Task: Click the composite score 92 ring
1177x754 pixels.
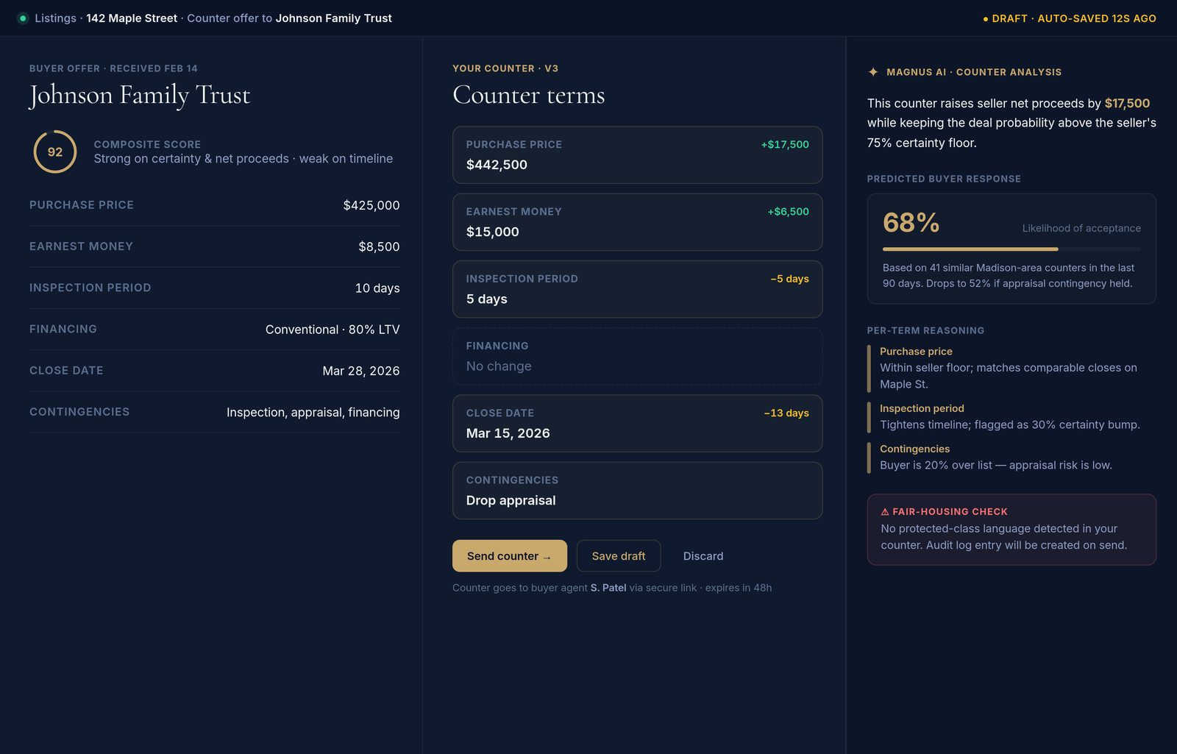Action: point(55,152)
